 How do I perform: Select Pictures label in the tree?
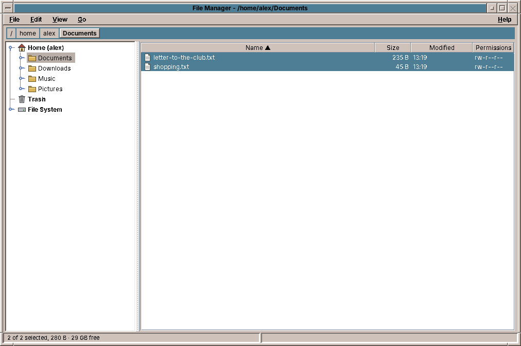[x=50, y=89]
